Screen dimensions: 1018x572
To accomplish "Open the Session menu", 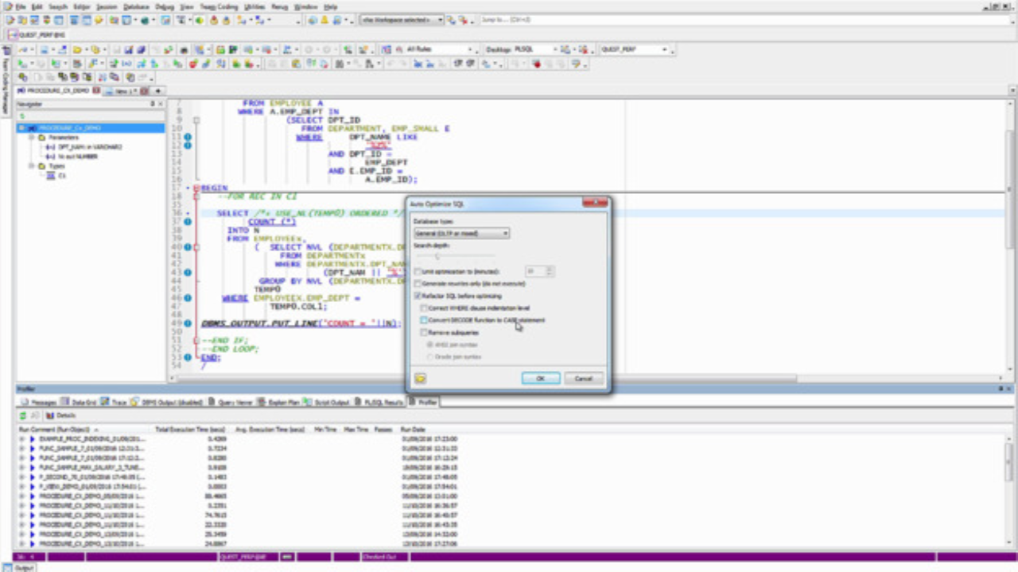I will click(107, 6).
